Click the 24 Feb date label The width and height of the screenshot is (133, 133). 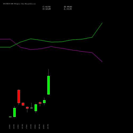tap(48, 126)
